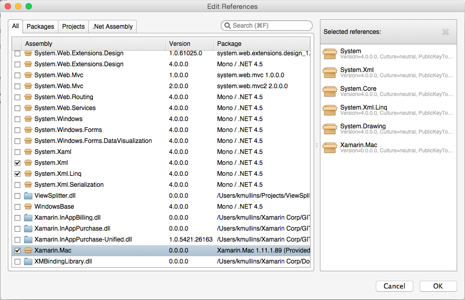Click the System.Xml.Serialization package icon

(28, 185)
